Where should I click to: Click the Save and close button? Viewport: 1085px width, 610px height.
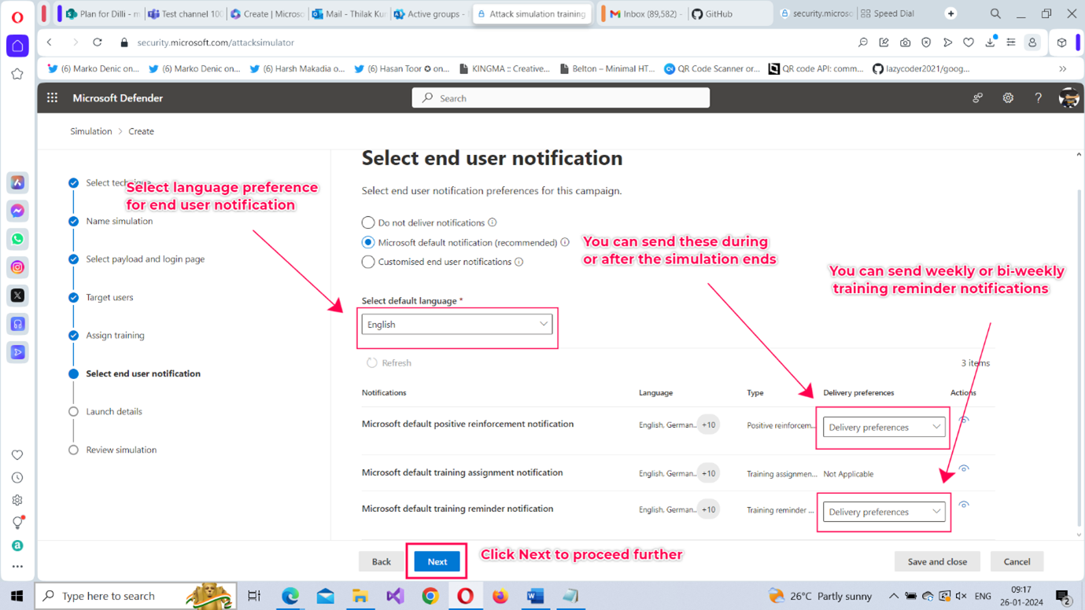click(x=936, y=561)
